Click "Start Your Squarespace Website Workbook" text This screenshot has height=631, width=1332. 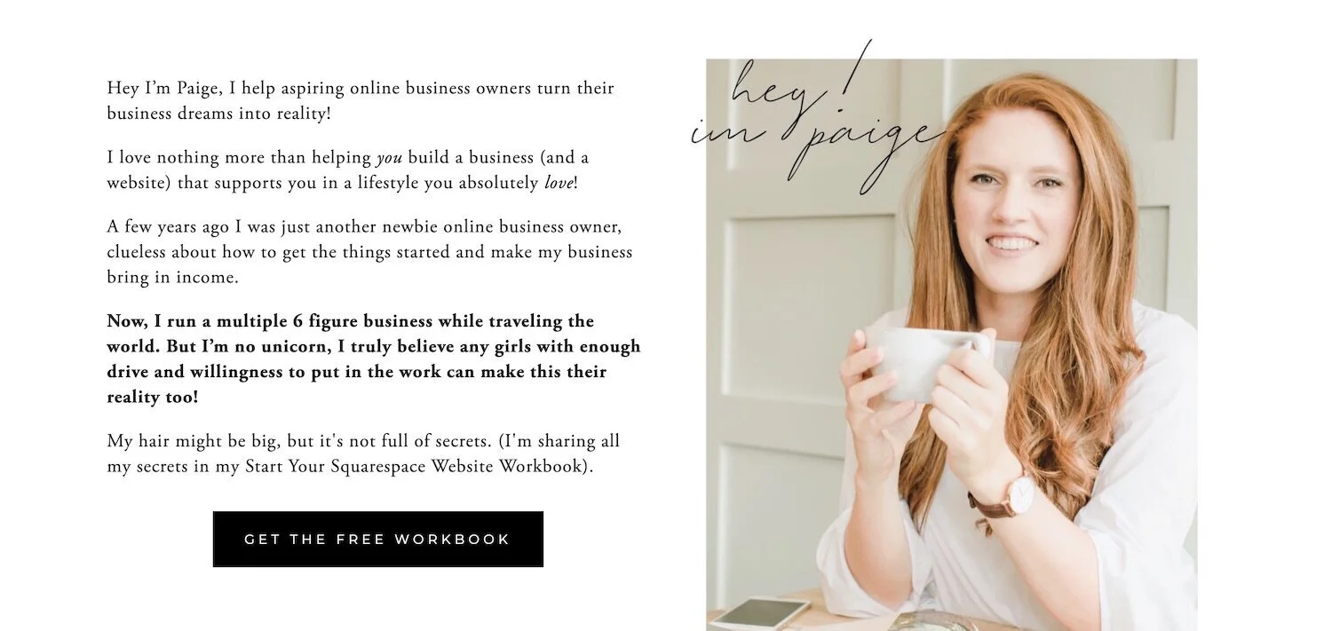413,466
